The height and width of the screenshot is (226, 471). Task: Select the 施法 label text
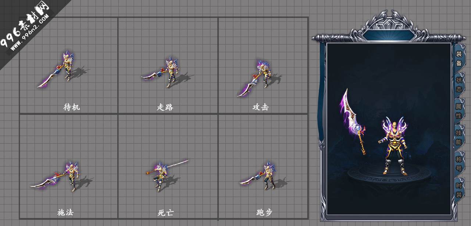[x=65, y=212]
